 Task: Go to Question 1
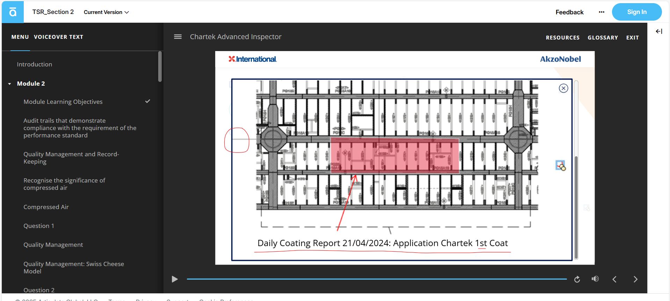pos(39,226)
